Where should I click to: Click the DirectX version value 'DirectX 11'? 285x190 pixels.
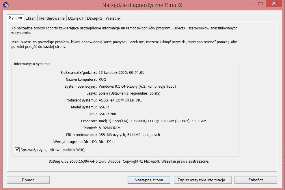click(107, 142)
